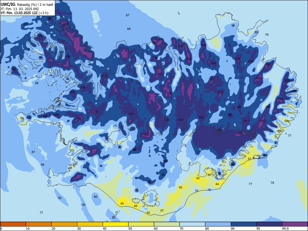Select the dark blue 90–95 legend swatch
The image size is (308, 231).
(244, 224)
